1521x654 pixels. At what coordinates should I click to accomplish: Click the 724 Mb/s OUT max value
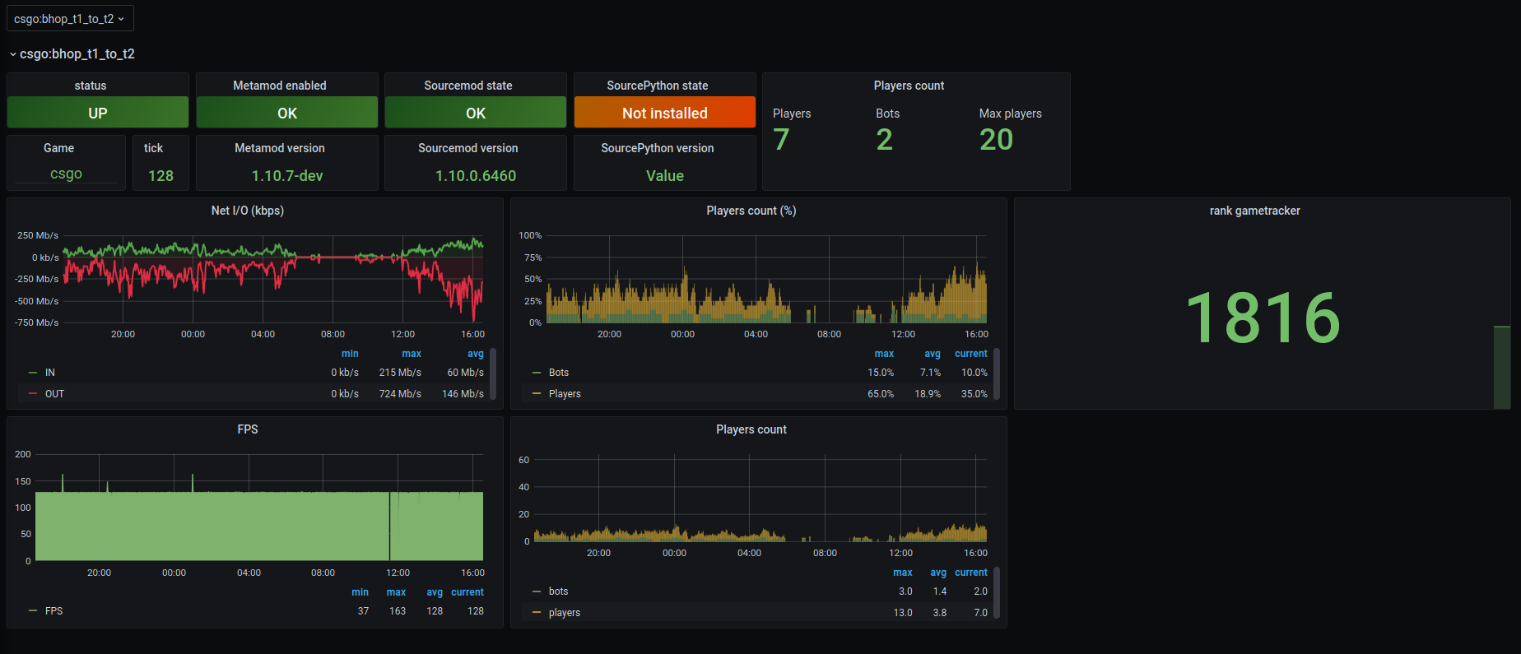tap(400, 394)
